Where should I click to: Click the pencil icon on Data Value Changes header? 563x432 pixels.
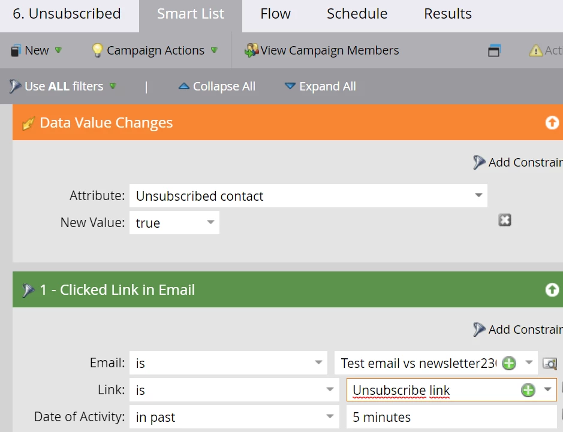click(x=28, y=123)
